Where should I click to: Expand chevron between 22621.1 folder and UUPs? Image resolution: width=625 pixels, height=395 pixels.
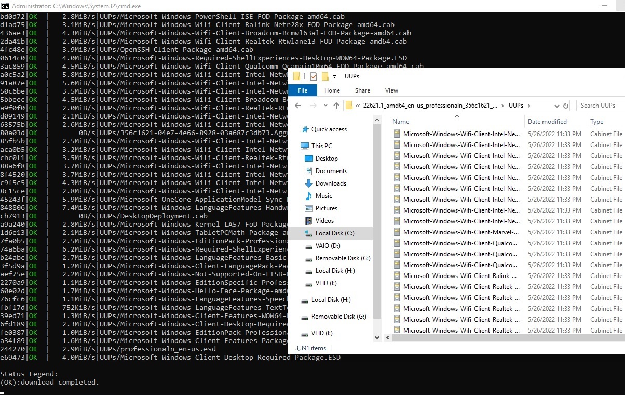(502, 106)
